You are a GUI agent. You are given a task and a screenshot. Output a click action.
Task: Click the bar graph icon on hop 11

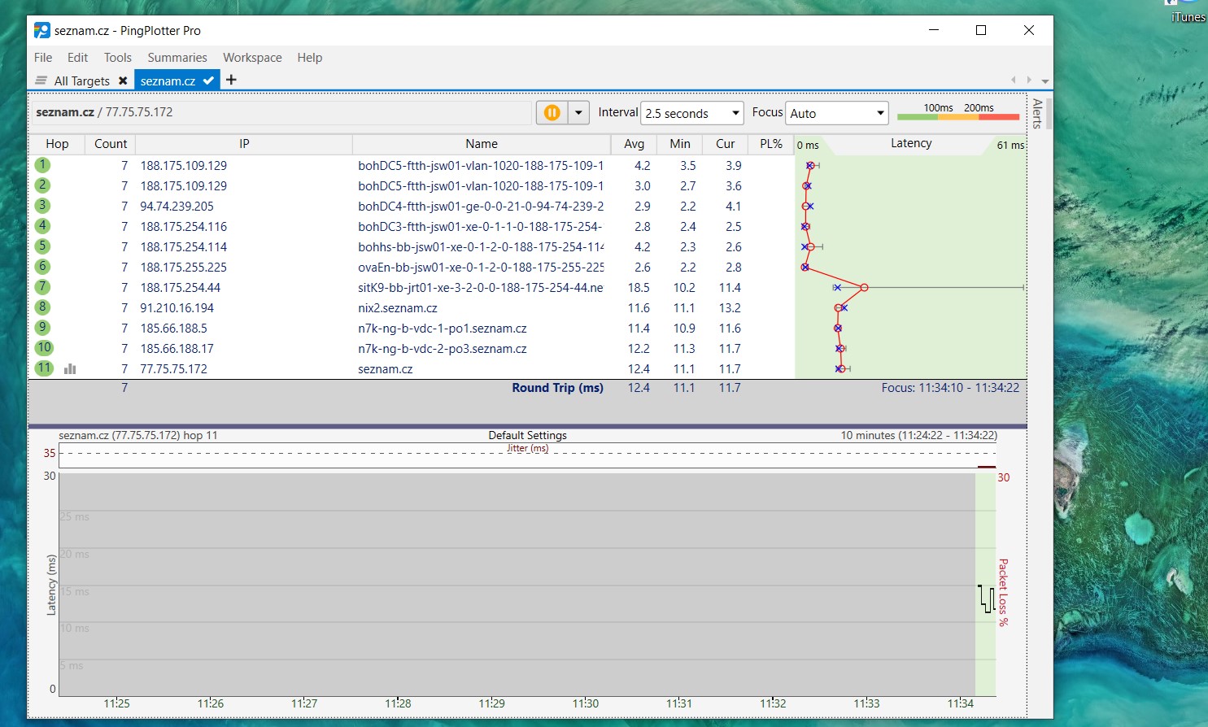point(70,369)
